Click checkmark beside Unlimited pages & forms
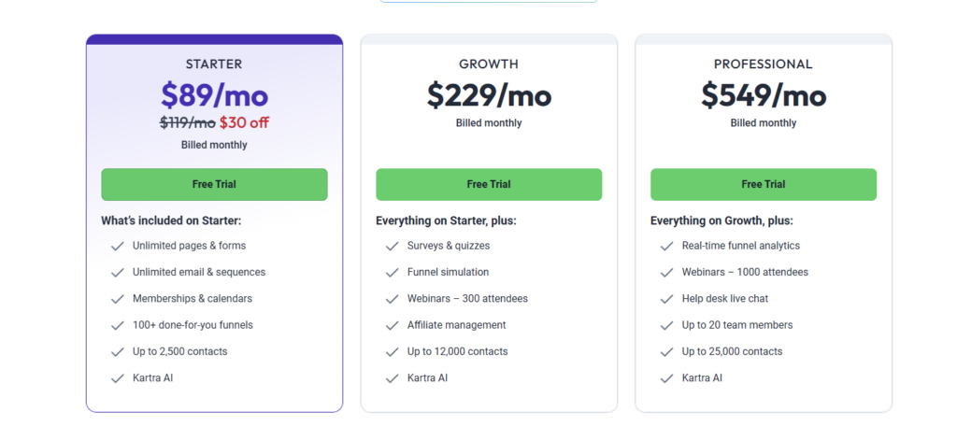The width and height of the screenshot is (957, 426). click(x=117, y=246)
